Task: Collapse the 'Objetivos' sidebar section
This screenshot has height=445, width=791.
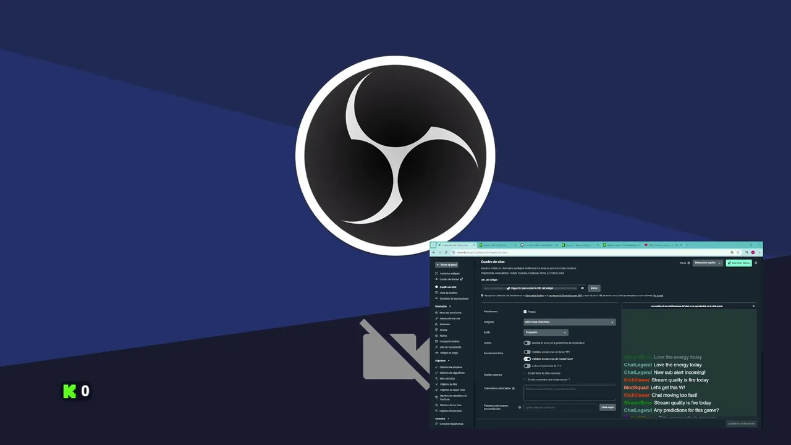Action: [x=442, y=360]
